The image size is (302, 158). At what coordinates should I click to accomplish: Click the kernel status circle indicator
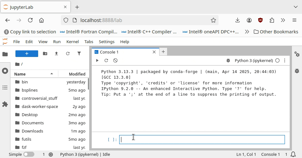point(277,60)
